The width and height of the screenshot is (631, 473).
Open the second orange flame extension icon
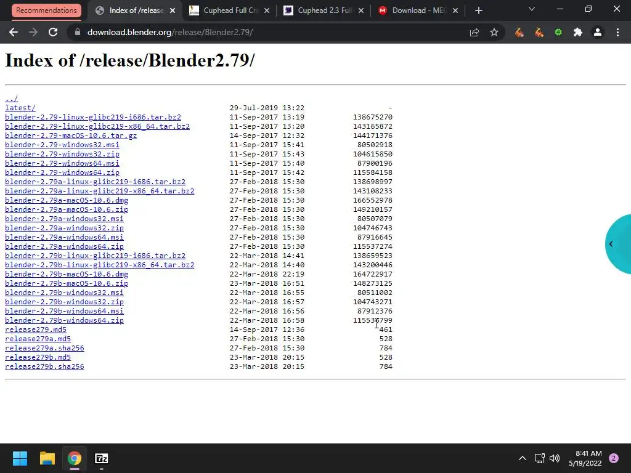[x=539, y=32]
